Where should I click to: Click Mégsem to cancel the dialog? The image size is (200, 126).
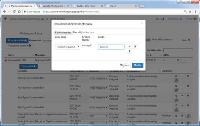click(x=124, y=65)
